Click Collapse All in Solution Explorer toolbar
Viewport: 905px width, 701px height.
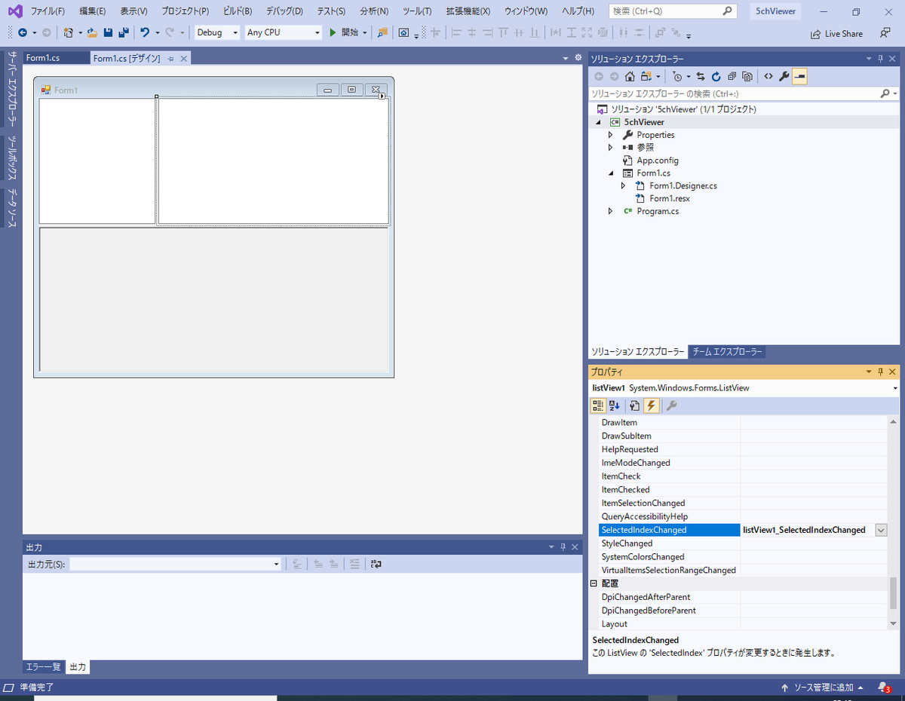click(x=732, y=76)
